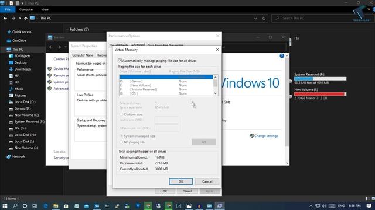Expand address bar history dropdown
Viewport: 375px width, 210px height.
point(255,18)
